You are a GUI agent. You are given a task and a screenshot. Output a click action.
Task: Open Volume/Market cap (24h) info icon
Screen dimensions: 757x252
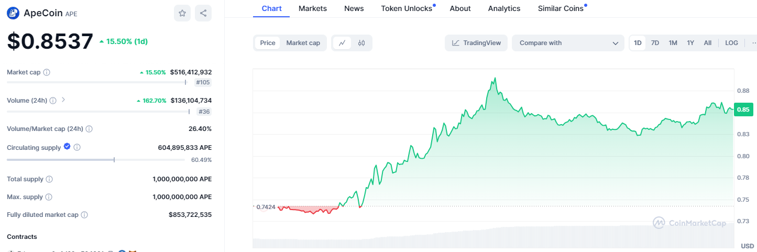[x=89, y=129]
